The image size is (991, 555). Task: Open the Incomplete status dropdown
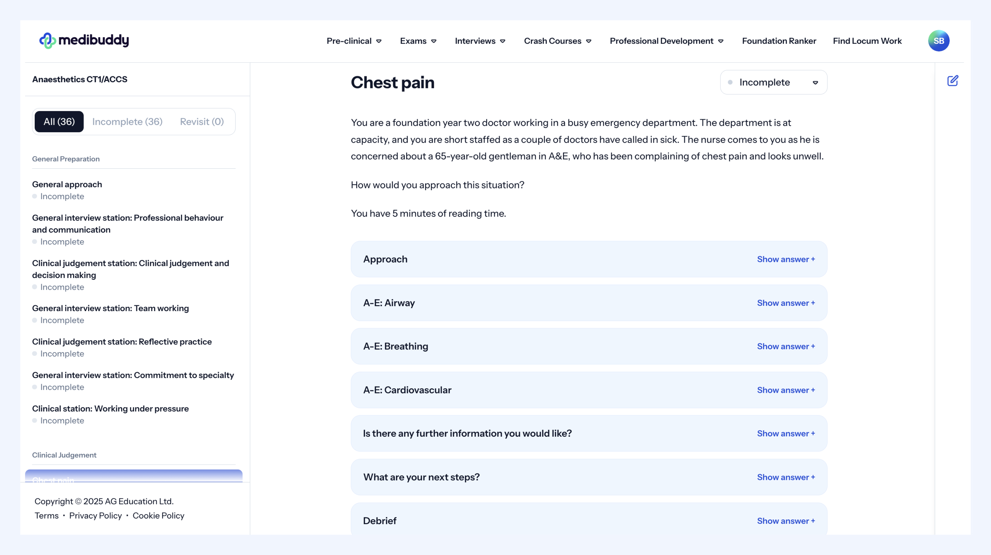[x=773, y=82]
